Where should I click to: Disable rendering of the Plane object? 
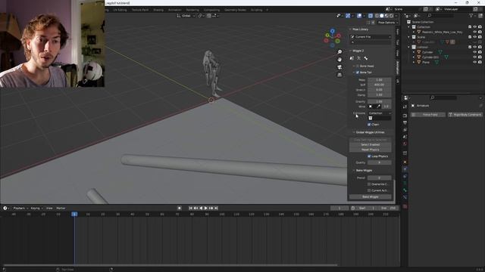[x=480, y=62]
